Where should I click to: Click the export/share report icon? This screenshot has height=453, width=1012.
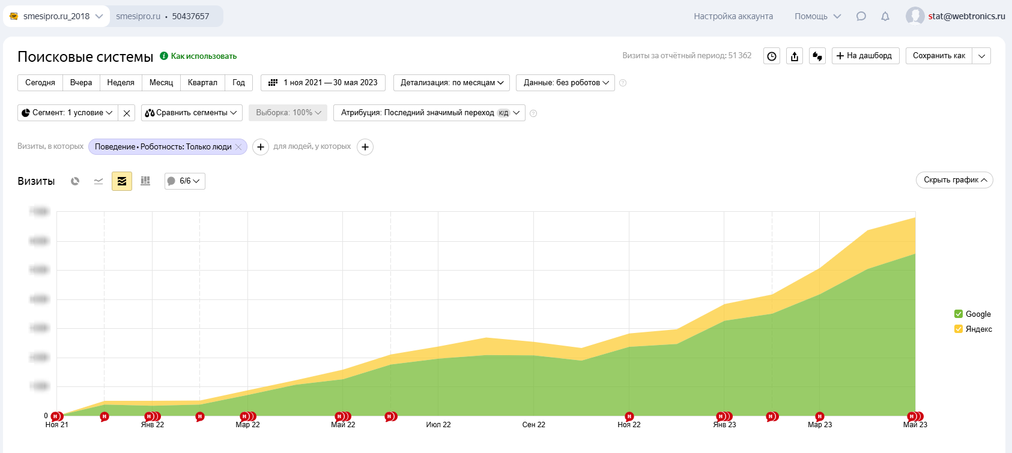(x=795, y=56)
